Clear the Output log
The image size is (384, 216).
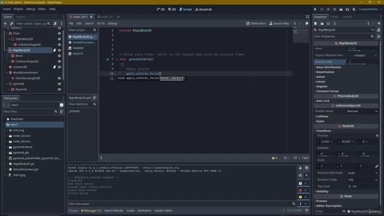coord(301,168)
